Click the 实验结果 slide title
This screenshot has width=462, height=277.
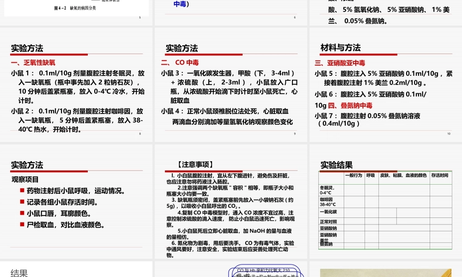coord(336,165)
